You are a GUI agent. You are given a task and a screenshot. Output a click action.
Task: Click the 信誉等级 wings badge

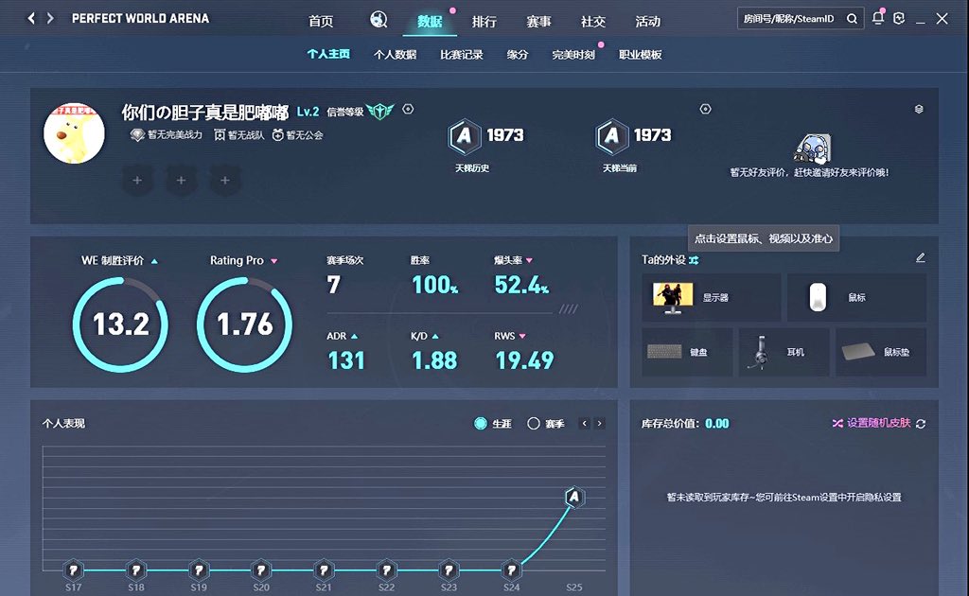[379, 112]
